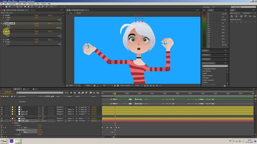The image size is (257, 144).
Task: Open After Effects from the taskbar
Action: click(x=11, y=141)
